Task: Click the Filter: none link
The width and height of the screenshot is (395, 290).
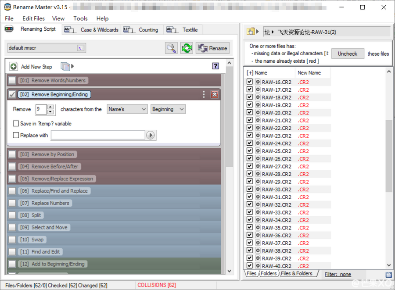Action: pos(338,274)
